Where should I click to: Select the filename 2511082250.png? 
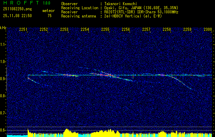pos(17,9)
